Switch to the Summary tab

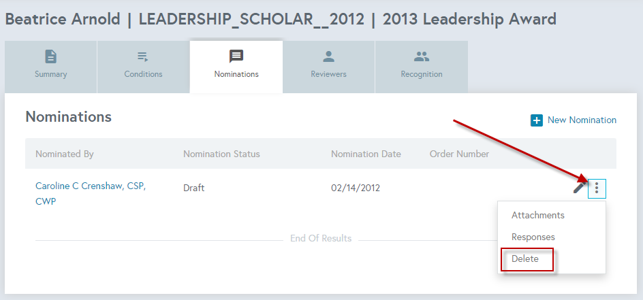click(51, 67)
